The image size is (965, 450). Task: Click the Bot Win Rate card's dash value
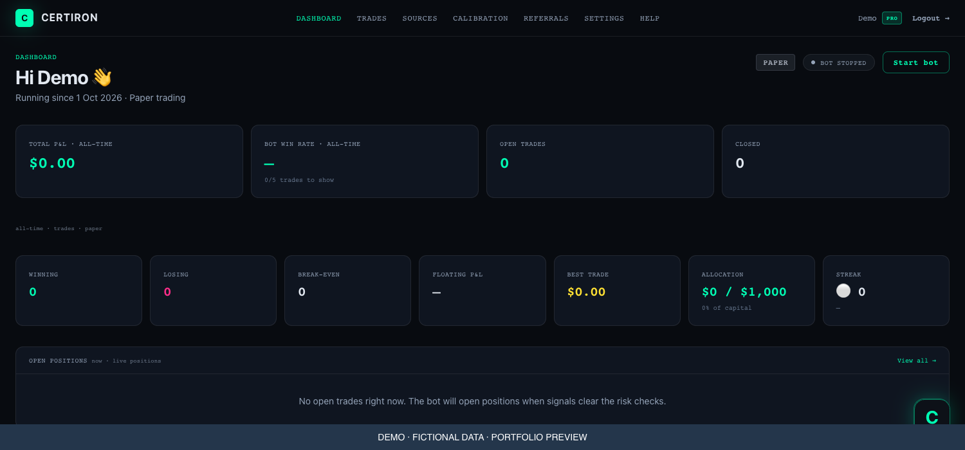(269, 164)
